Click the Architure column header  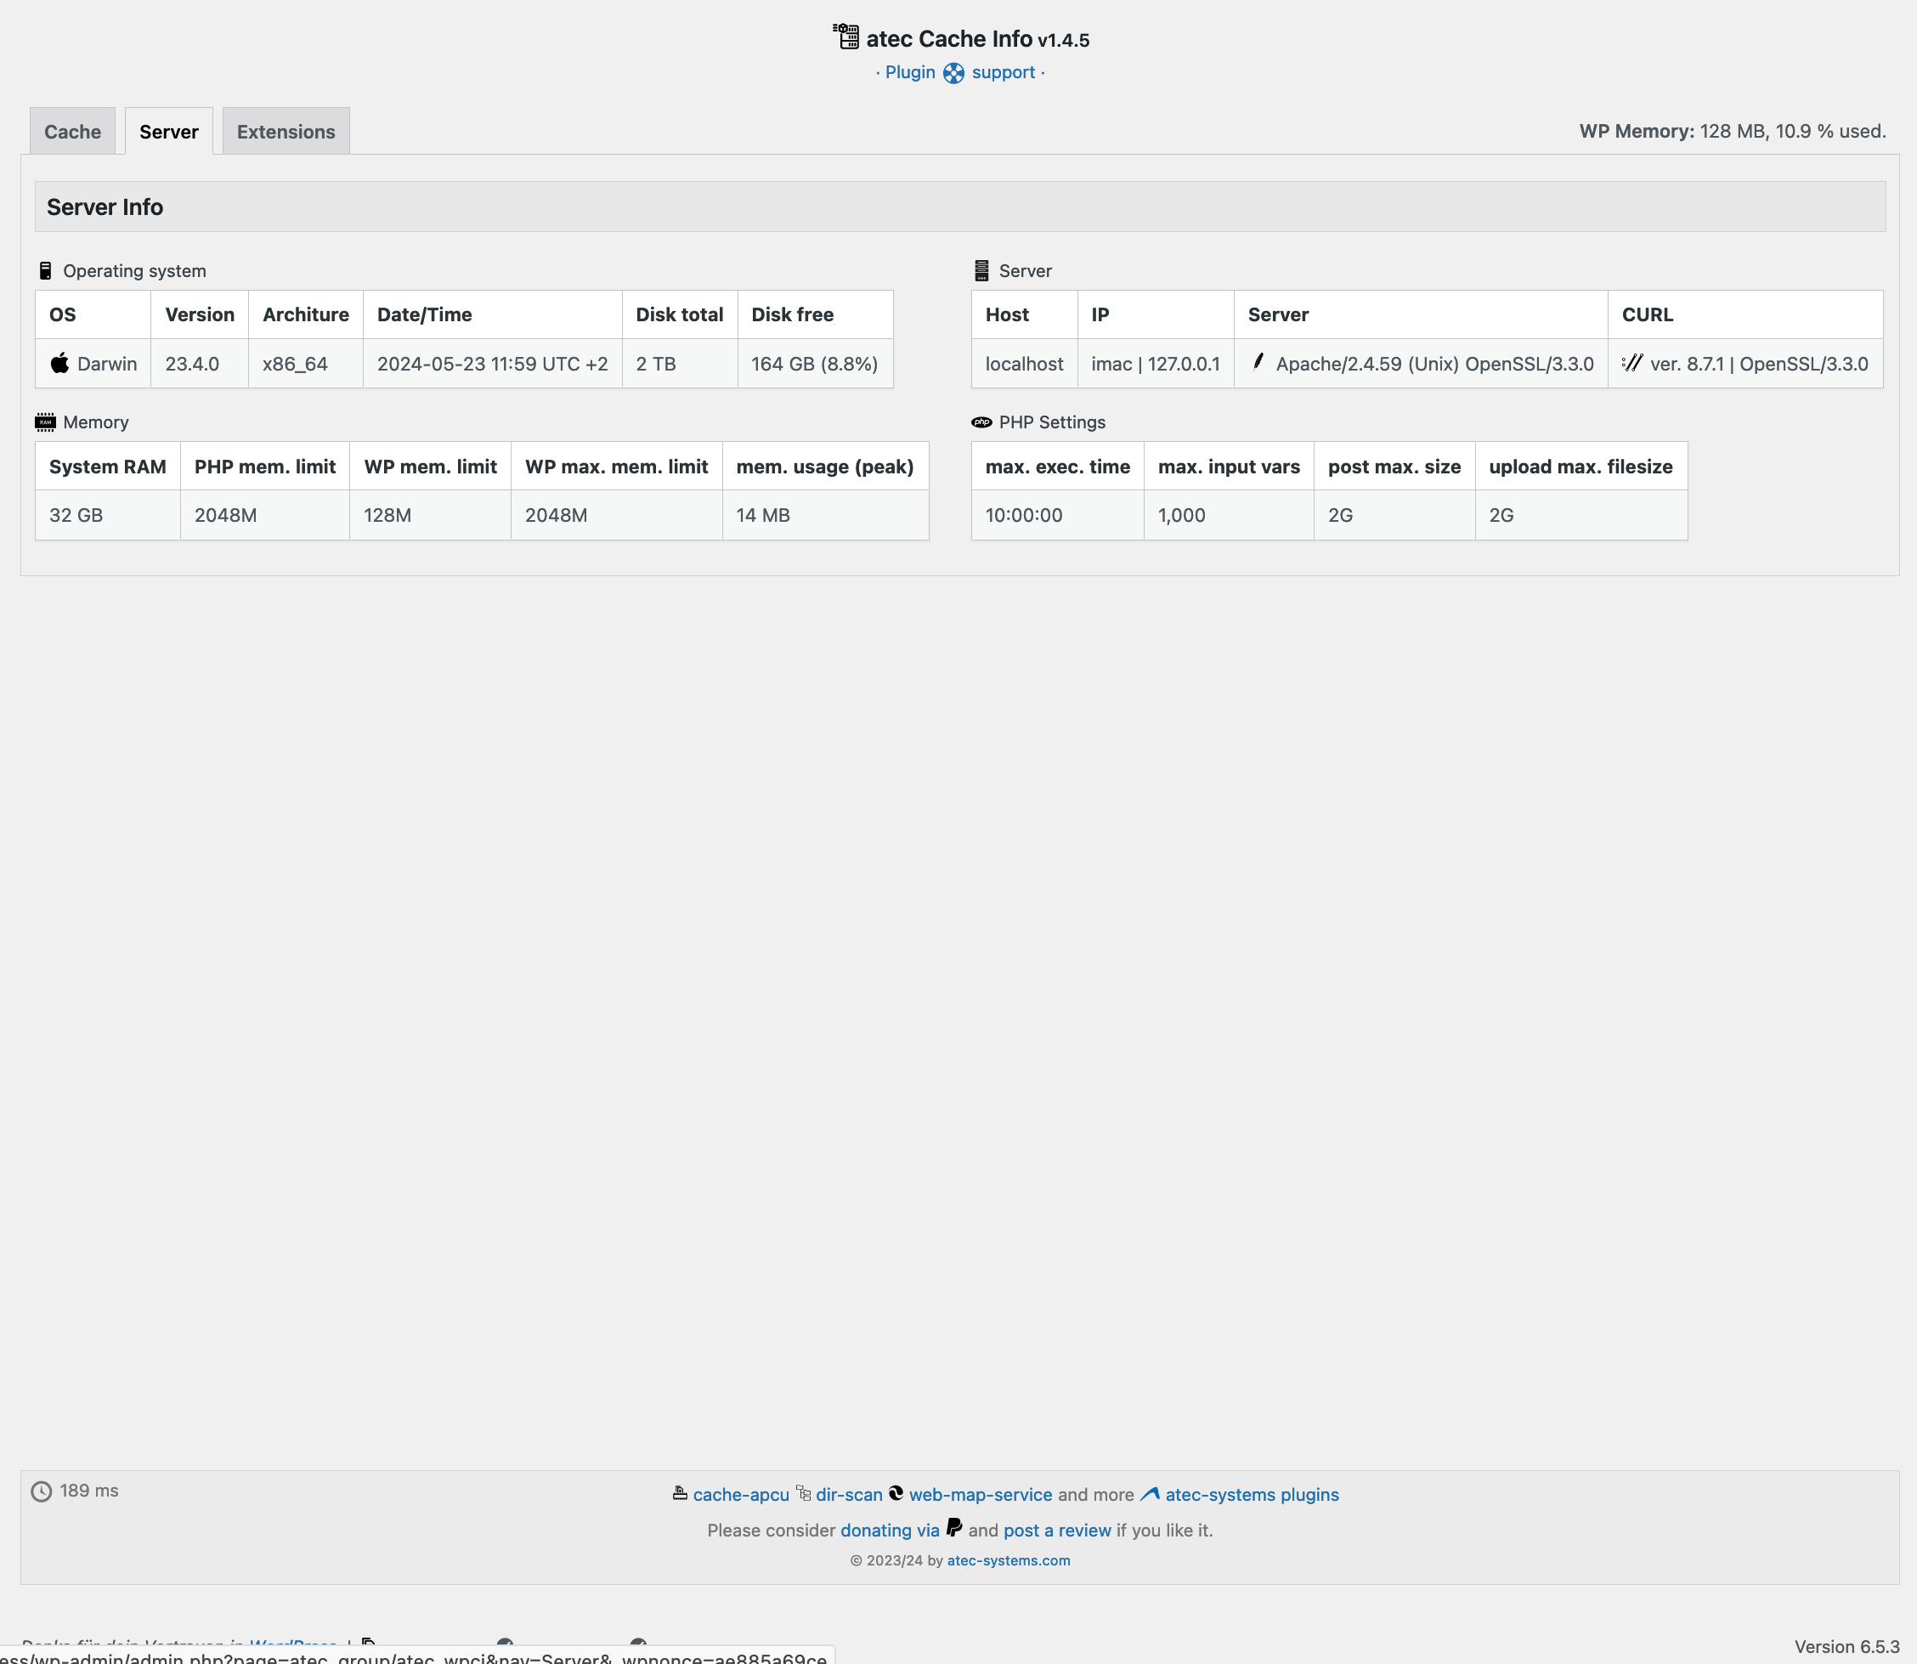coord(305,314)
